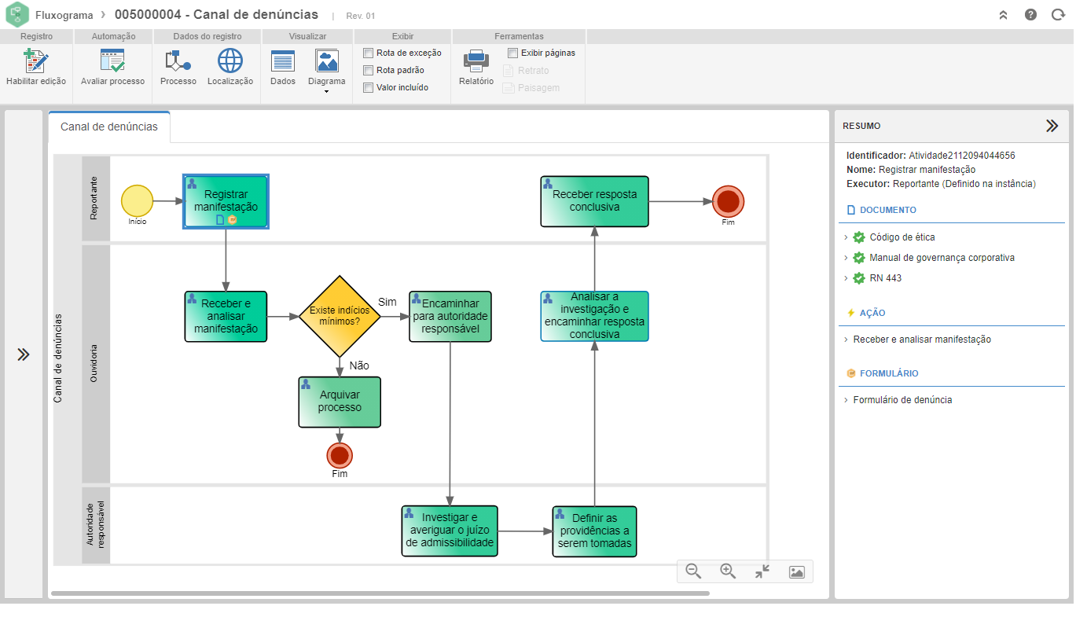Click the Processo icon in the toolbar

pyautogui.click(x=178, y=61)
